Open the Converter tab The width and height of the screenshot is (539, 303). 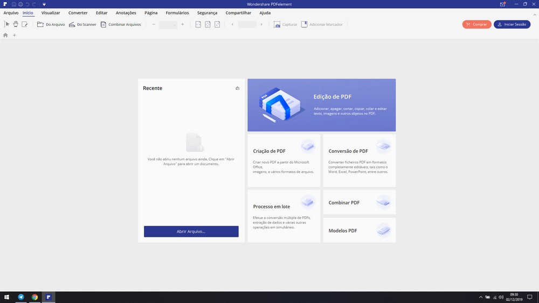click(x=78, y=13)
